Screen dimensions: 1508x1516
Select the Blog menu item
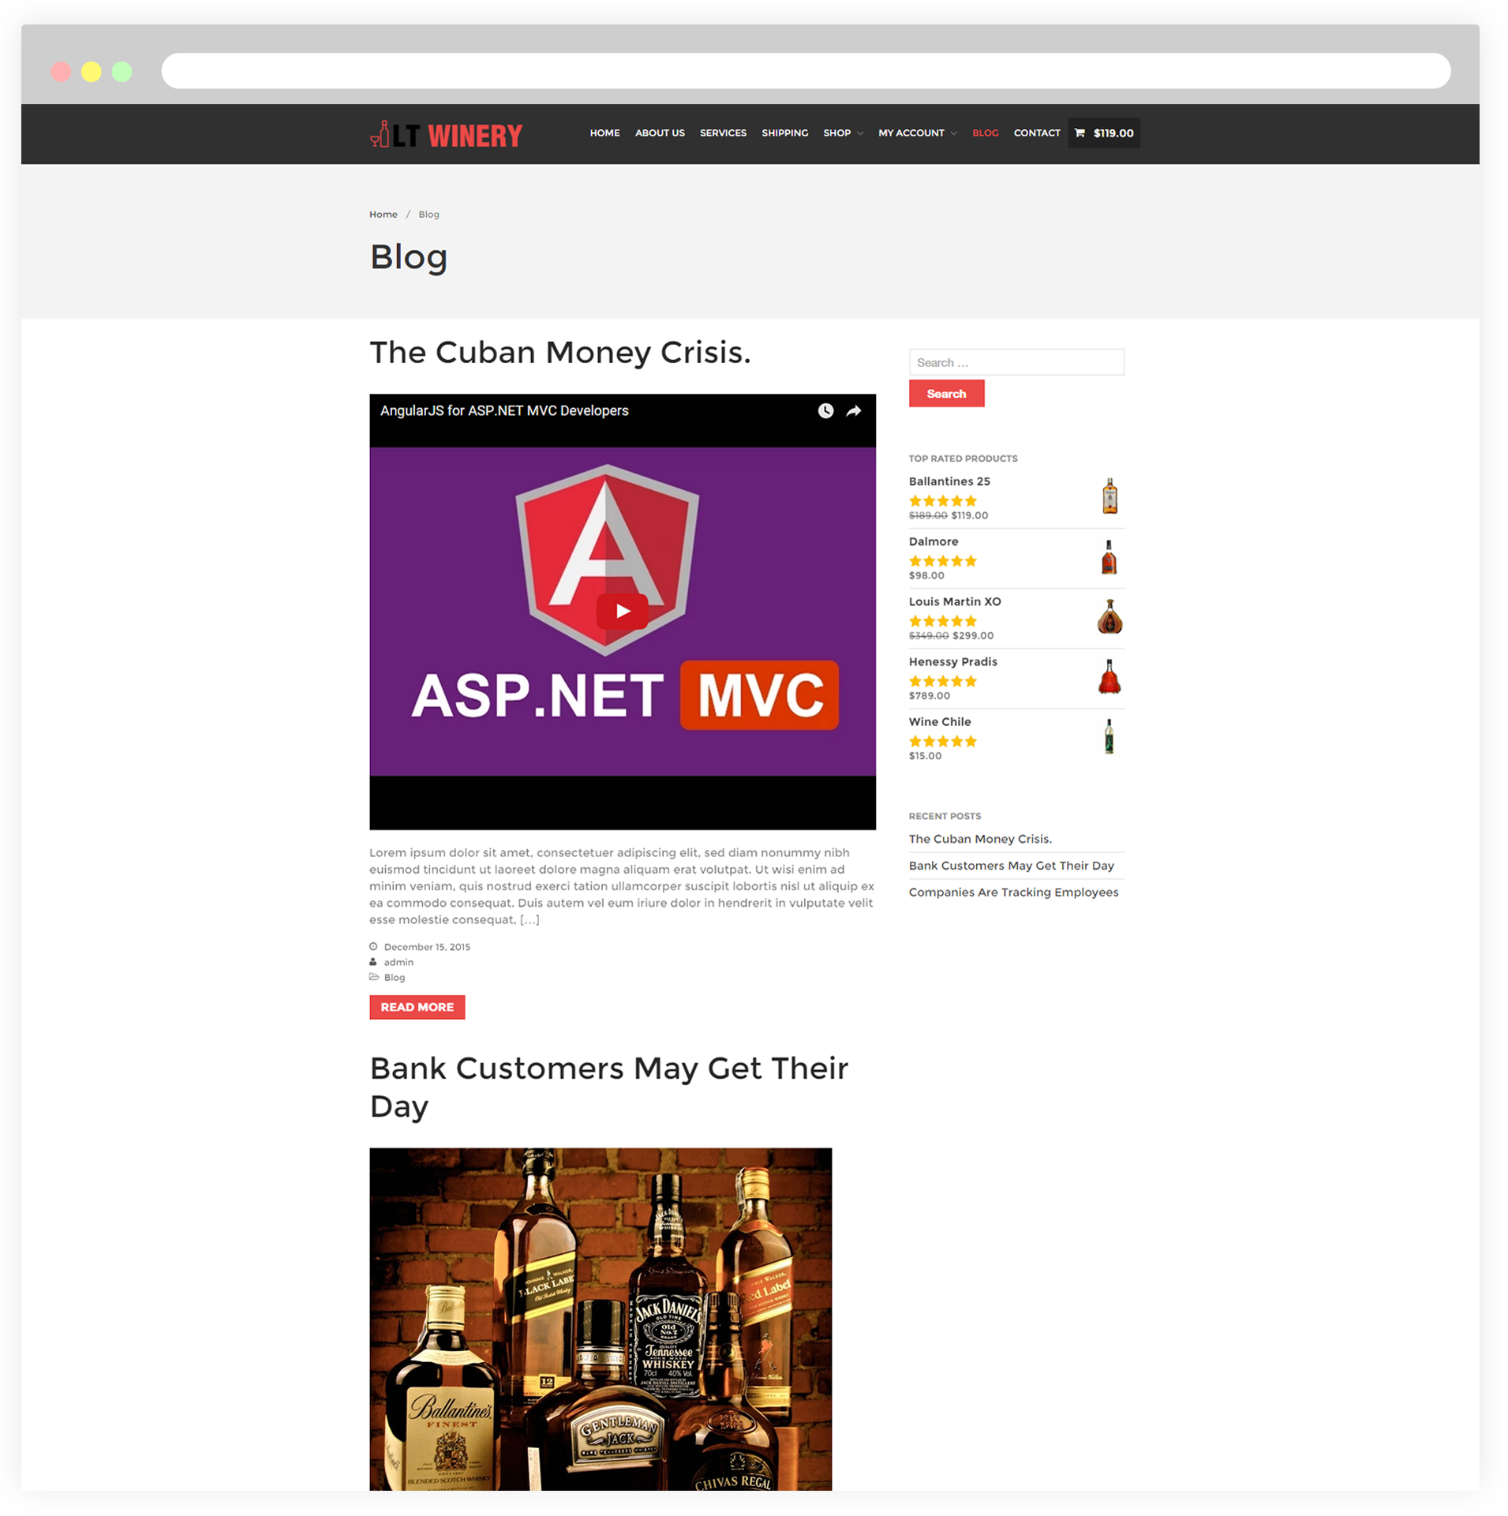[x=985, y=133]
